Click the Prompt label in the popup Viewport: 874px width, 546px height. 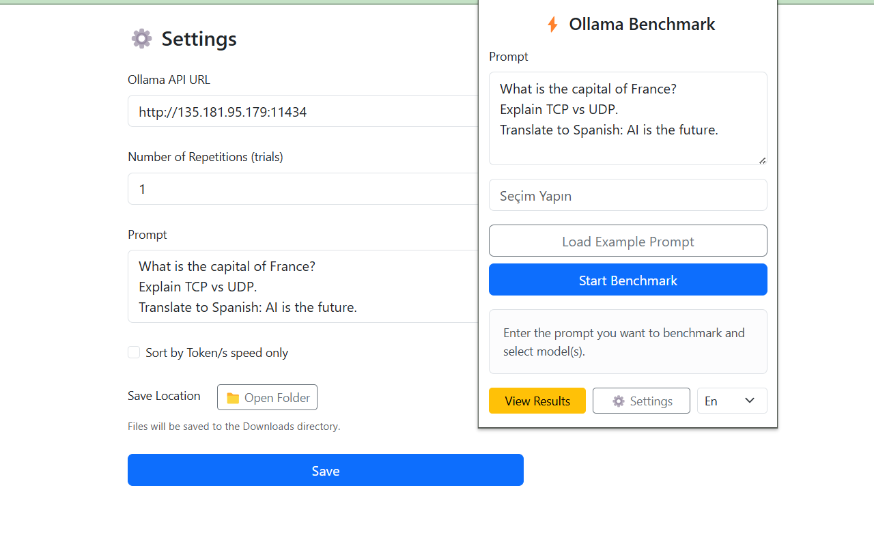(x=509, y=57)
